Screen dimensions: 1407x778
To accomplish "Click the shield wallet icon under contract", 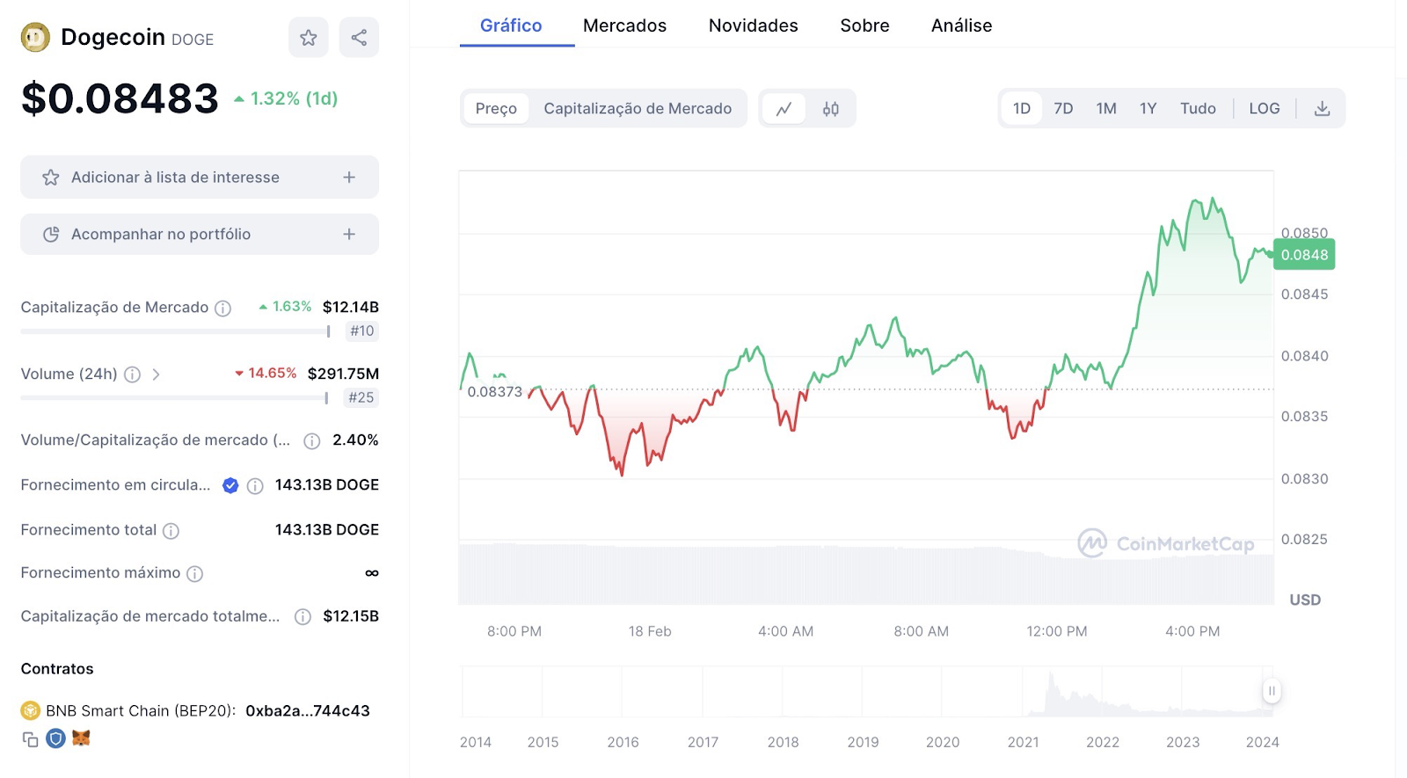I will pyautogui.click(x=56, y=738).
